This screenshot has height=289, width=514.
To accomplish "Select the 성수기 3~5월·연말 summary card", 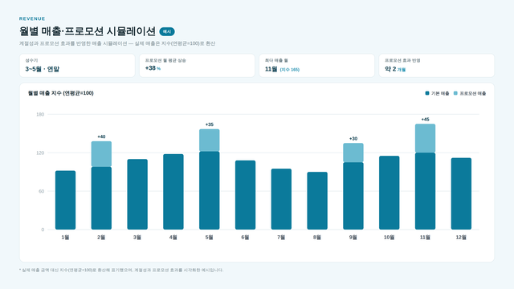I will click(77, 66).
